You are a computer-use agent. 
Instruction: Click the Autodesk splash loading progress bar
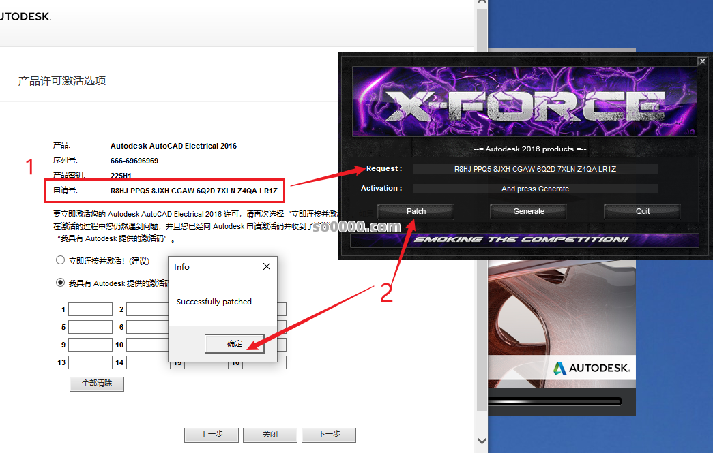555,401
